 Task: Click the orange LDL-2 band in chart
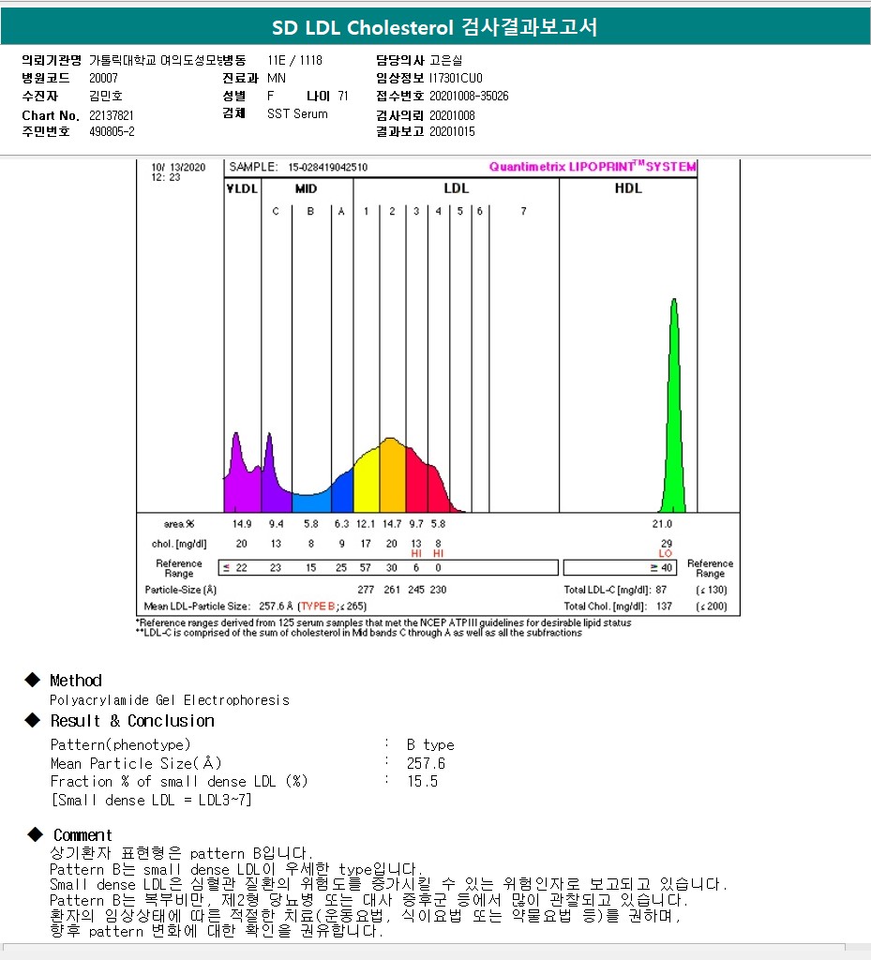[392, 477]
